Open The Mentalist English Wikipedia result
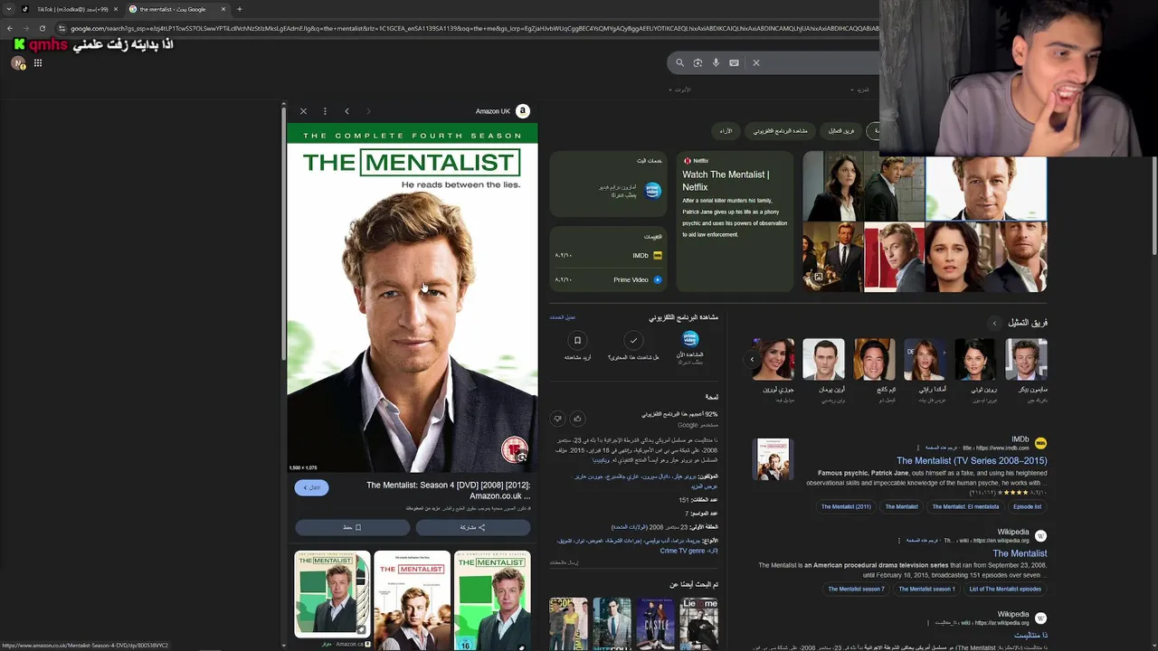This screenshot has width=1158, height=651. [x=1020, y=553]
